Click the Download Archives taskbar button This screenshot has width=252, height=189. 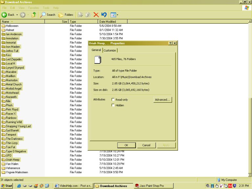click(x=114, y=186)
